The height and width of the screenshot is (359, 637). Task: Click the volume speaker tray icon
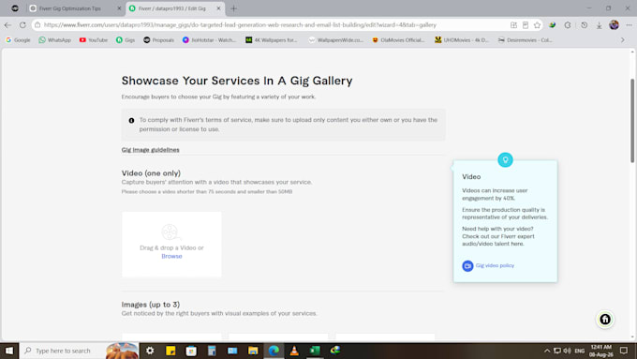pos(567,351)
